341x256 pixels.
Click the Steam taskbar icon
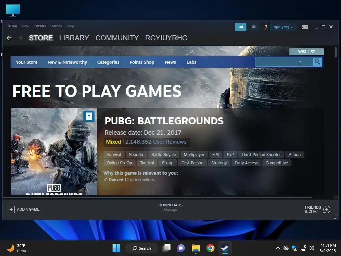tap(225, 248)
